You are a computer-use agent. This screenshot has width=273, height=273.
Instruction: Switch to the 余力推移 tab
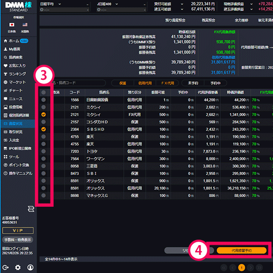242,20
